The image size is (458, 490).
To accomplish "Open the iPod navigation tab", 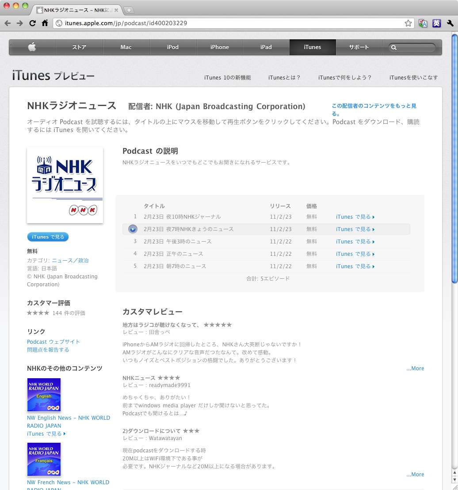I will [172, 47].
